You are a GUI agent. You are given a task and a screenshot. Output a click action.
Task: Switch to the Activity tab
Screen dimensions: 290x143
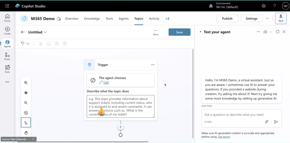(x=154, y=19)
